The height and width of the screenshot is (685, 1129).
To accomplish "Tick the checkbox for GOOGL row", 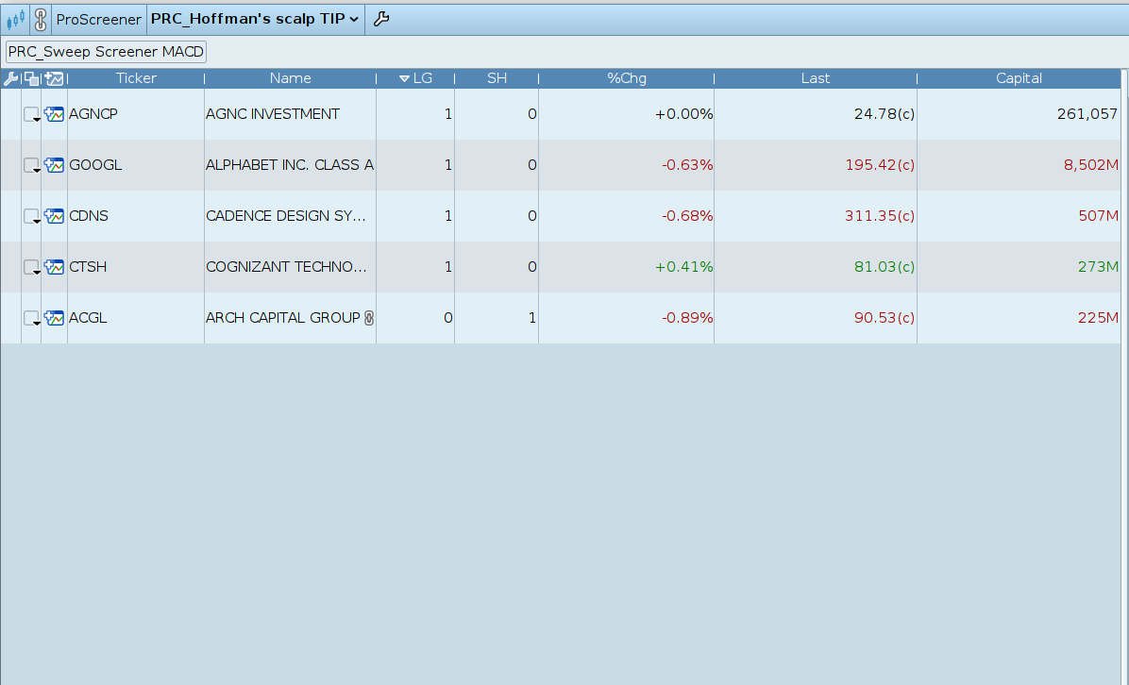I will (x=30, y=165).
